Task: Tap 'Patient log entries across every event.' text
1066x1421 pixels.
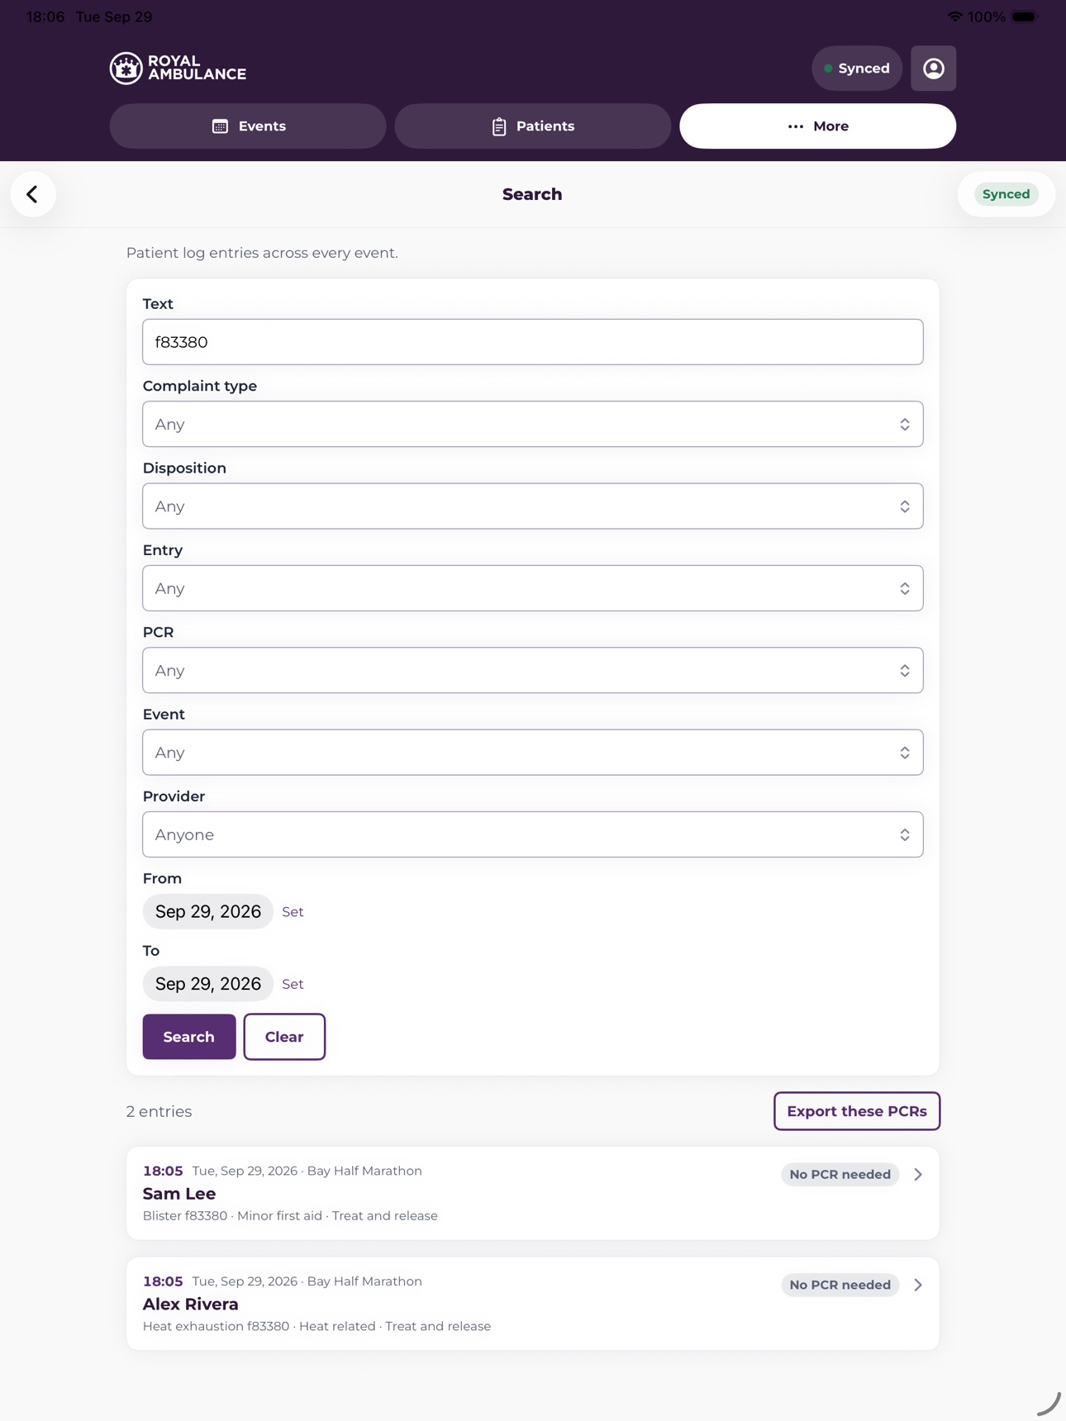Action: 262,253
